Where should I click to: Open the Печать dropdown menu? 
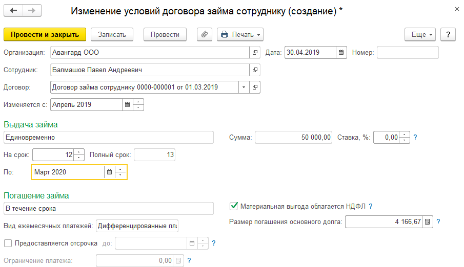coord(240,34)
